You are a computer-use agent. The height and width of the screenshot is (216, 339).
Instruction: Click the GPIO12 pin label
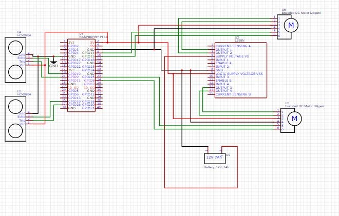click(x=88, y=94)
